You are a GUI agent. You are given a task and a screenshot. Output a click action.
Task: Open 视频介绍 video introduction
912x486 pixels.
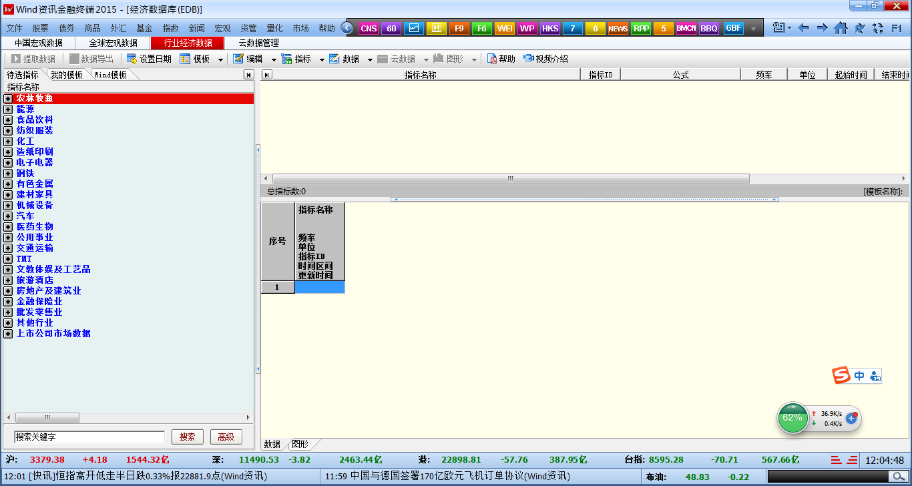click(x=545, y=59)
